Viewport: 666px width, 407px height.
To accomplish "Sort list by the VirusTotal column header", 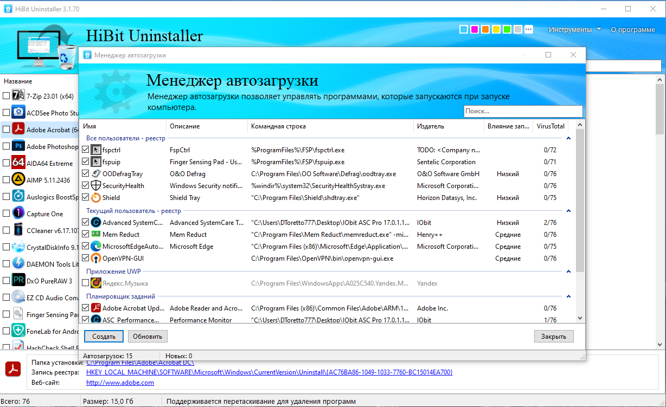I will coord(550,126).
